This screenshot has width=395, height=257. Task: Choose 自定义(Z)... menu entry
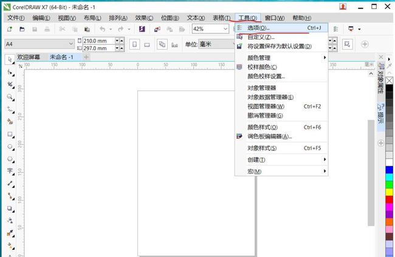click(281, 37)
